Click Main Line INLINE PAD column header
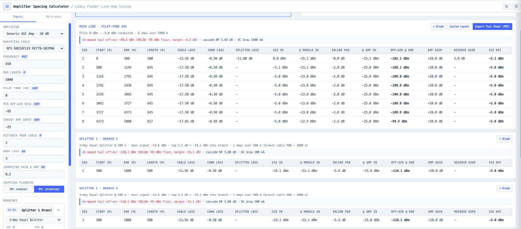The width and height of the screenshot is (521, 229). click(340, 50)
